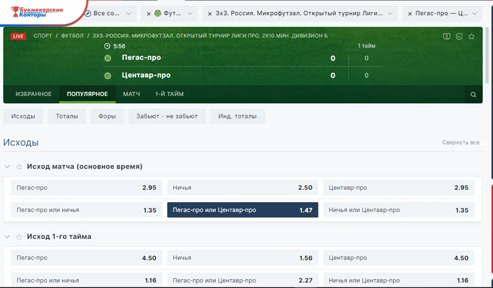Bet on Пегас-про at 2.95 in match outcome

[87, 188]
